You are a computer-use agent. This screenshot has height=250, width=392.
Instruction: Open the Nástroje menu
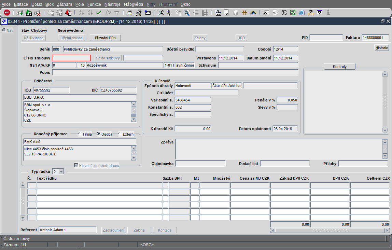coord(112,4)
